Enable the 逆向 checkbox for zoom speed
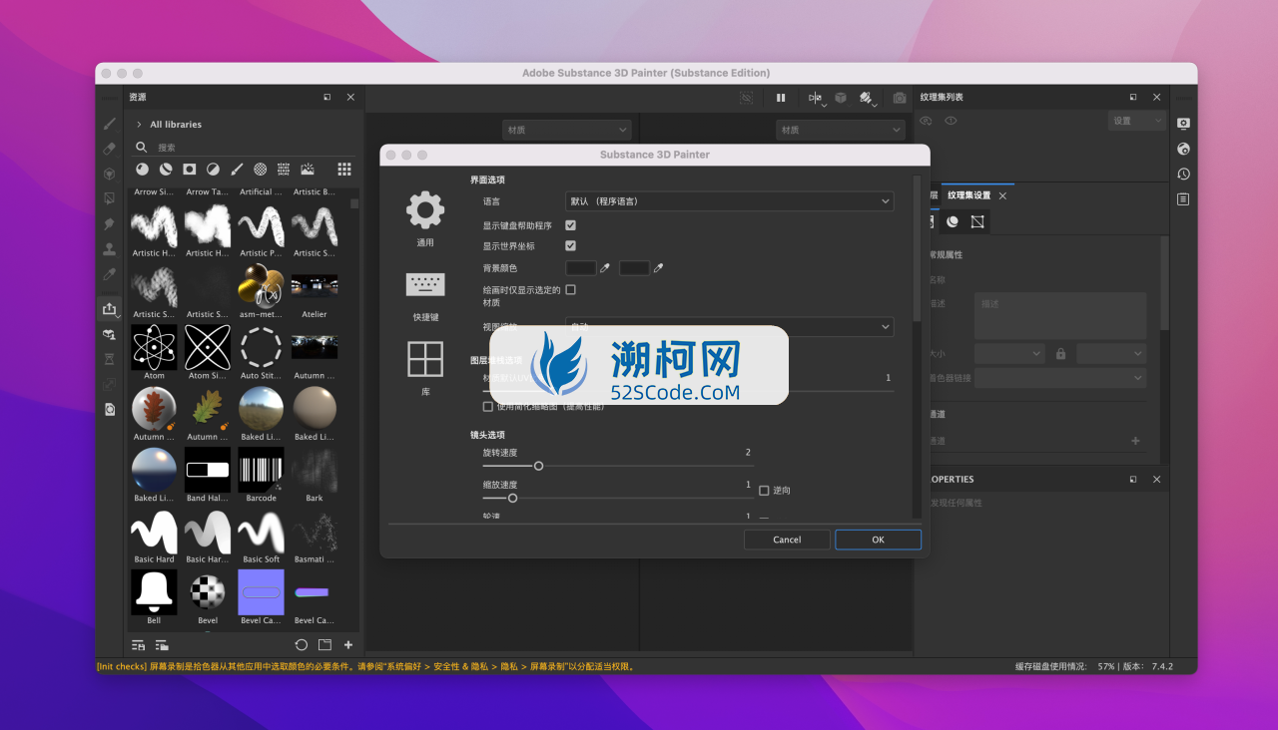The width and height of the screenshot is (1278, 730). tap(764, 491)
